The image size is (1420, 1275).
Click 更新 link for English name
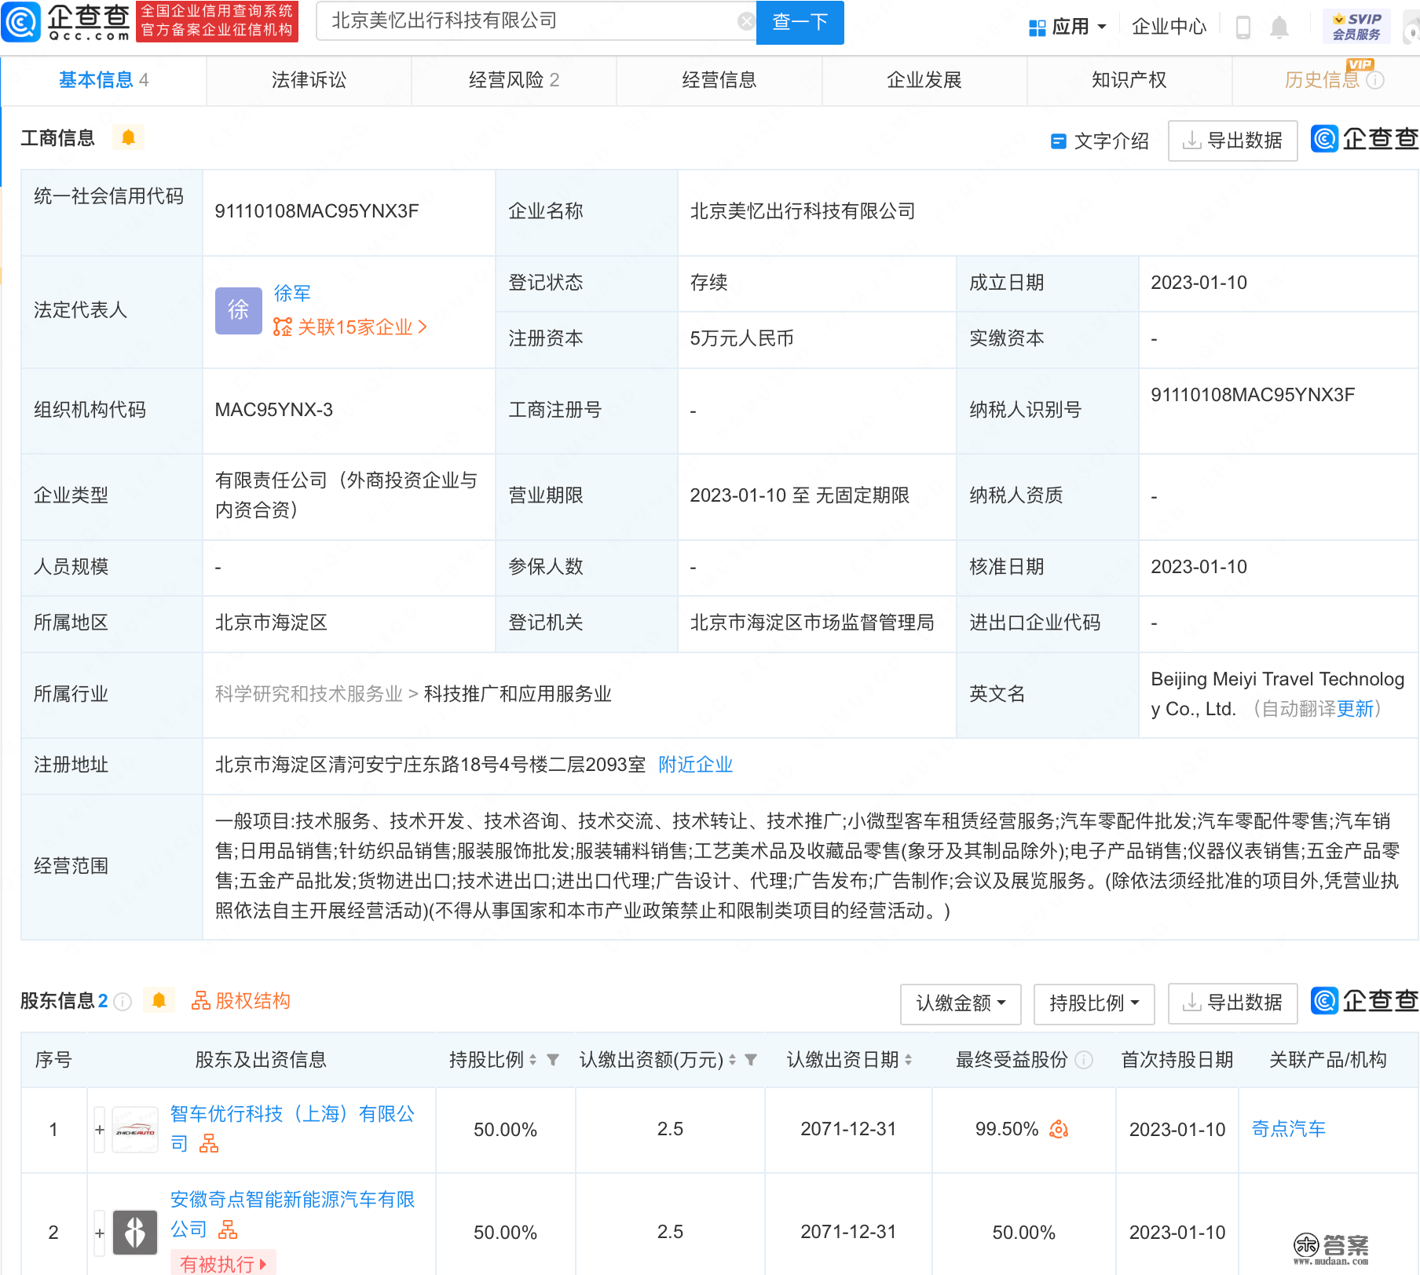pos(1355,709)
